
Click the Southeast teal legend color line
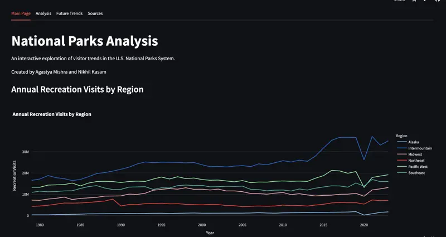pyautogui.click(x=401, y=173)
